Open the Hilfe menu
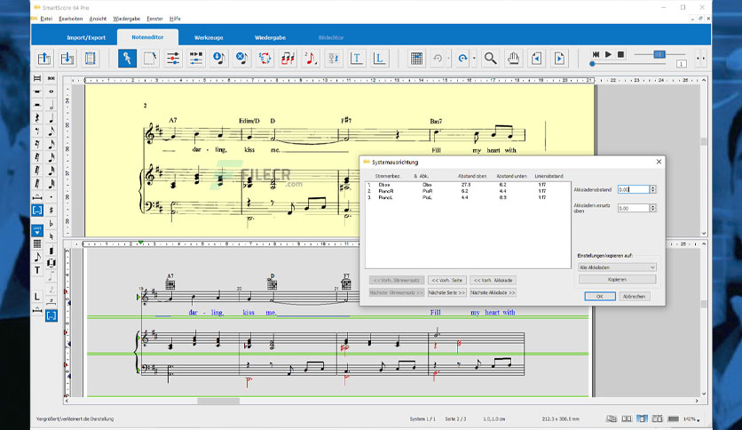Image resolution: width=742 pixels, height=430 pixels. coord(175,19)
